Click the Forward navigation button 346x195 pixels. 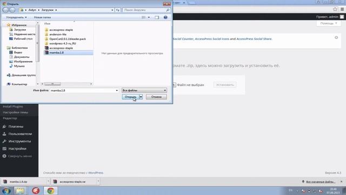point(12,10)
